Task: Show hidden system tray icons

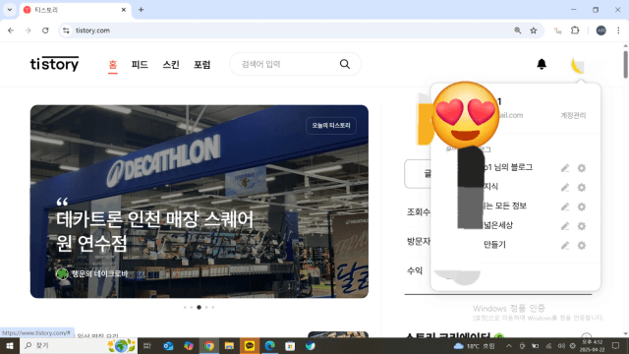Action: point(509,345)
